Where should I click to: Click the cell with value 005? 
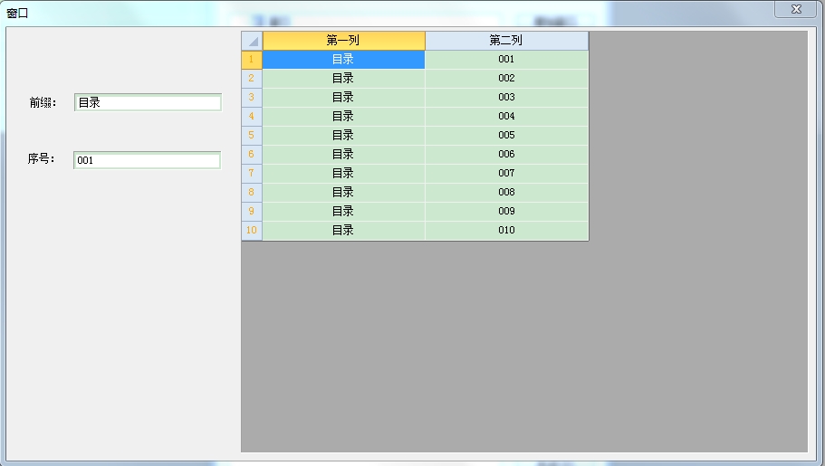tap(506, 135)
